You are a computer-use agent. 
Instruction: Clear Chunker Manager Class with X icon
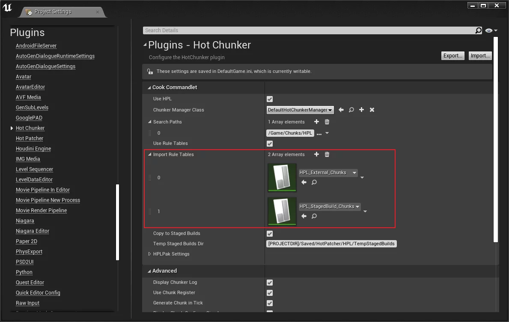click(372, 110)
